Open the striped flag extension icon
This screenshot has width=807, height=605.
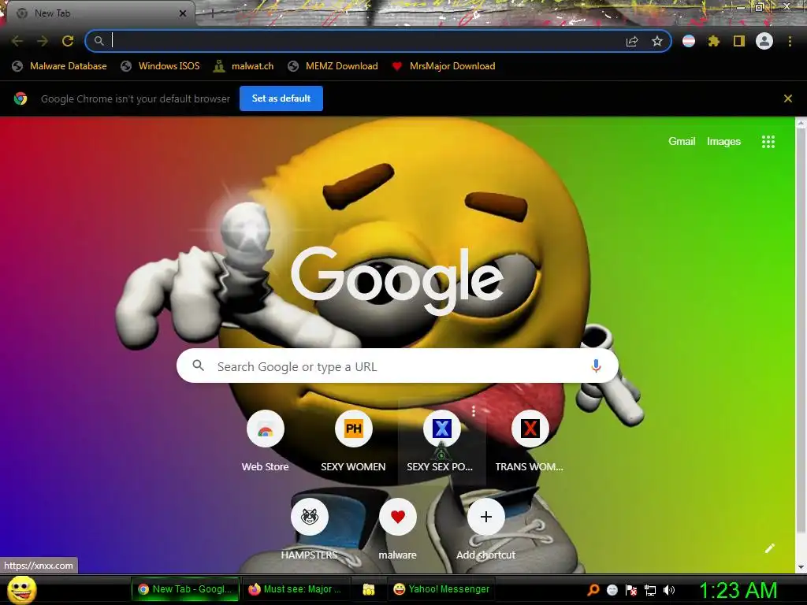689,41
